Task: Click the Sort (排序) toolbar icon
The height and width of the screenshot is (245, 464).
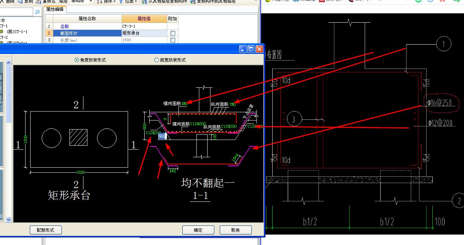Action: 100,1
